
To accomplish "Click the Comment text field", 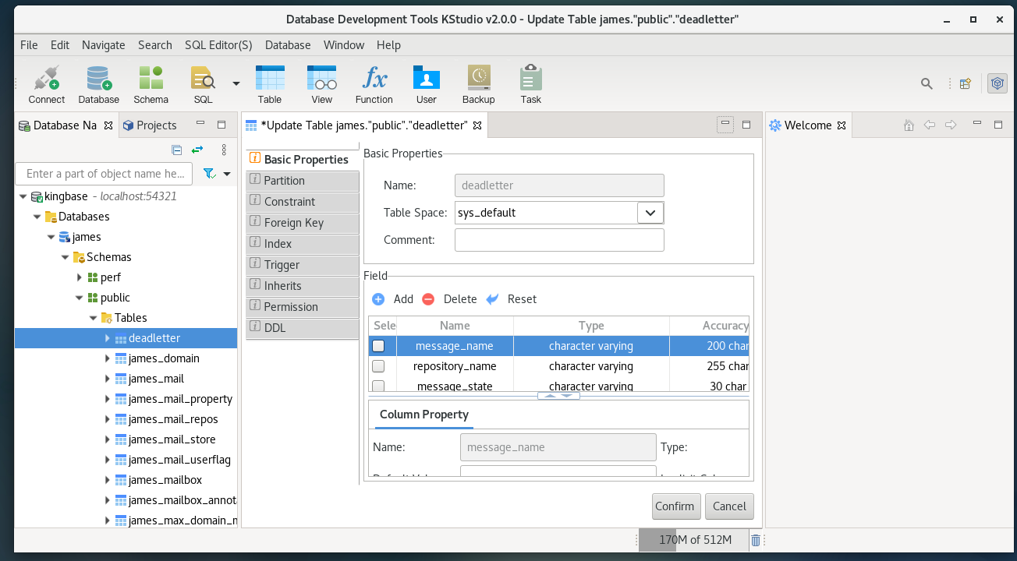I will 559,240.
